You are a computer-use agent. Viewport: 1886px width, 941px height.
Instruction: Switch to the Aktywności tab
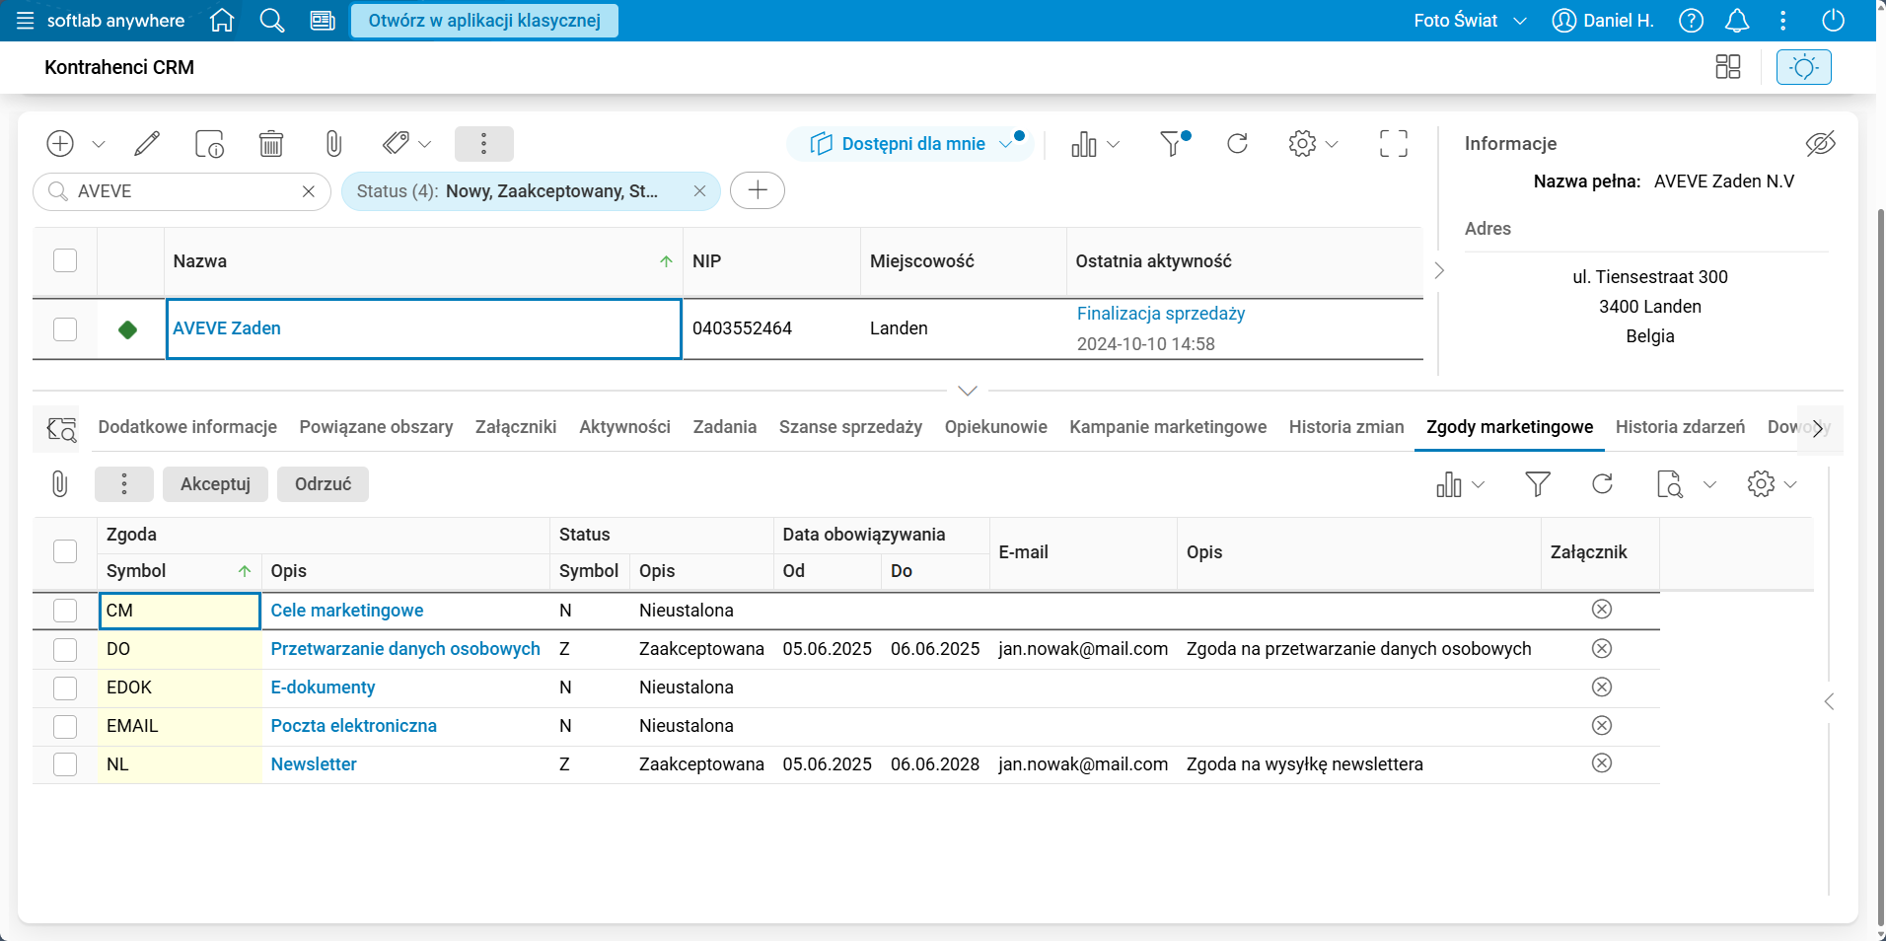624,427
